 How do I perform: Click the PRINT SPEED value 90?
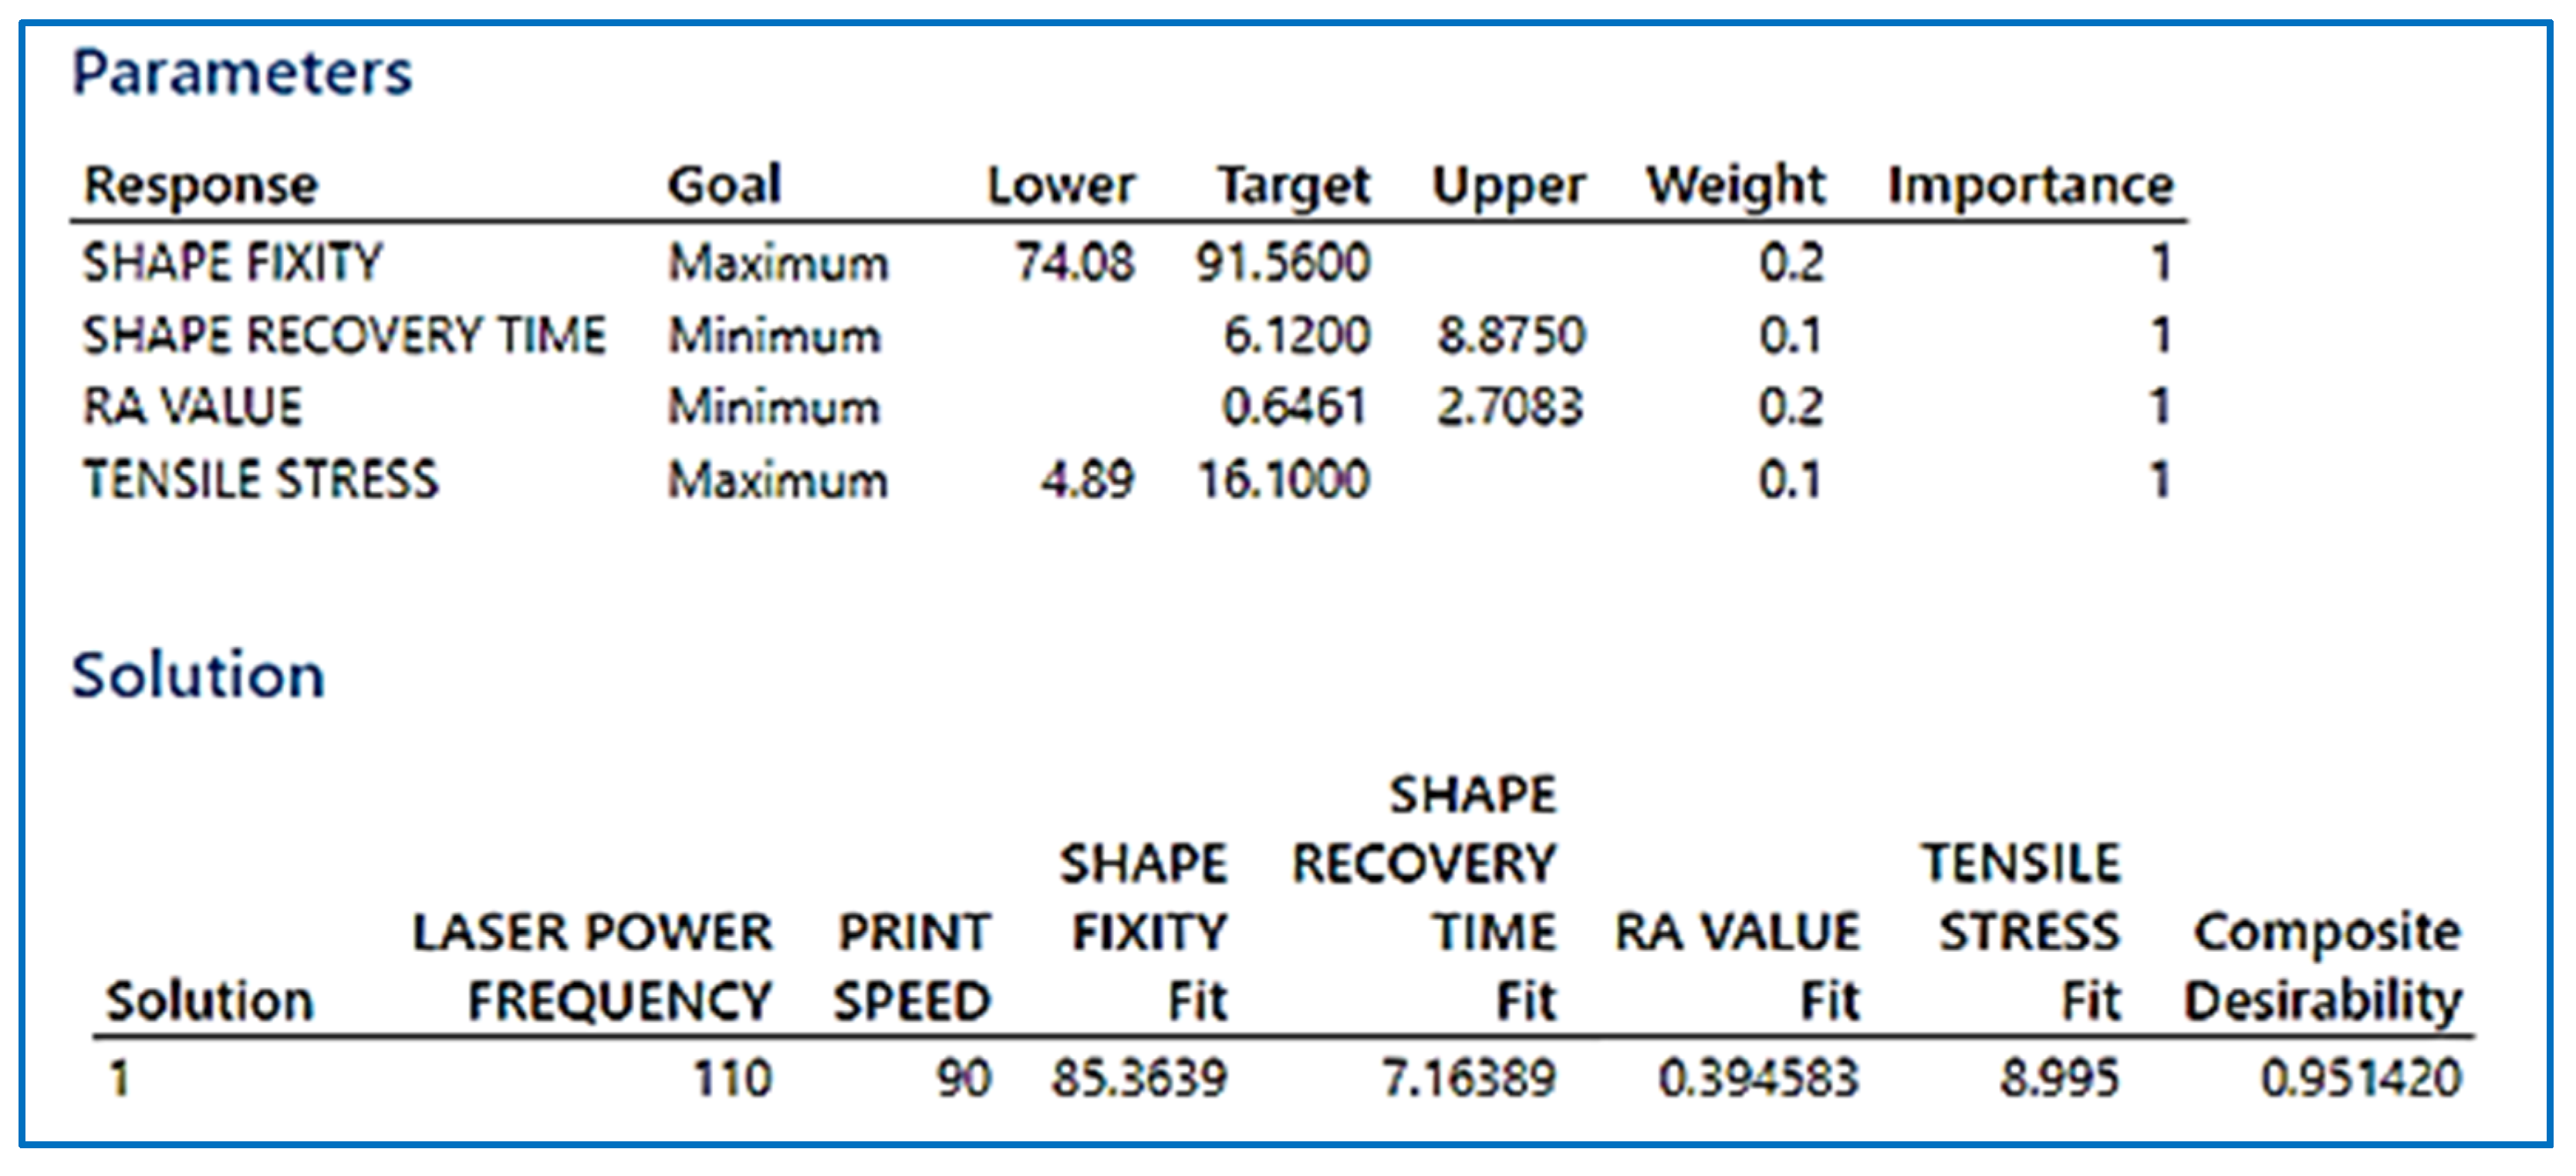pos(963,1078)
